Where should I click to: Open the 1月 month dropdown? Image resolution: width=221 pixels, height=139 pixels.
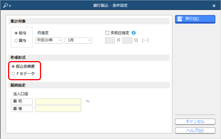(78, 40)
